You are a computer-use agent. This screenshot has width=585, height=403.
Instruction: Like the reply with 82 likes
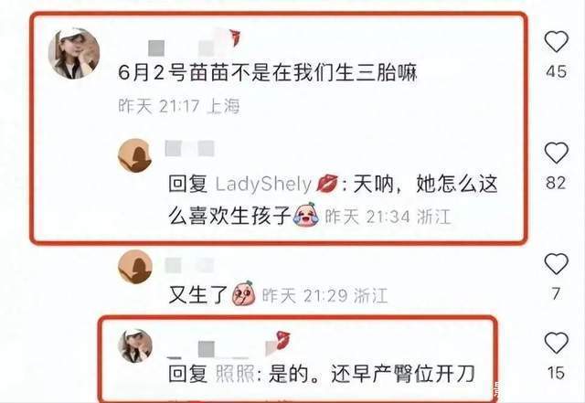click(556, 153)
